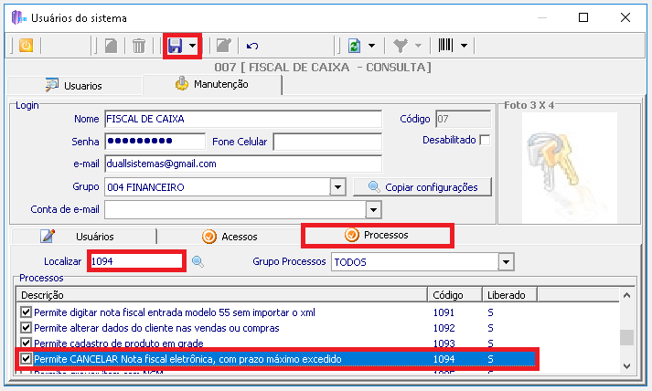Viewport: 652px width, 391px height.
Task: Click the edit record toolbar icon
Action: (x=221, y=45)
